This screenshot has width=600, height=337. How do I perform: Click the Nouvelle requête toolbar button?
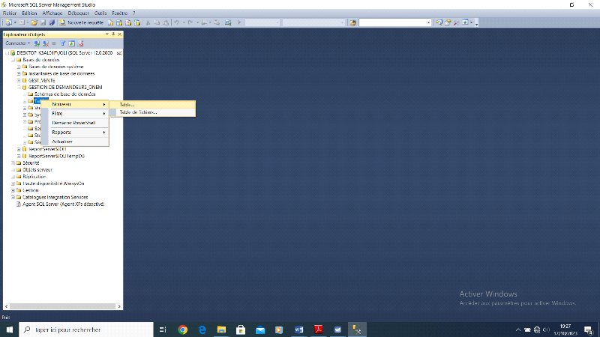(82, 22)
